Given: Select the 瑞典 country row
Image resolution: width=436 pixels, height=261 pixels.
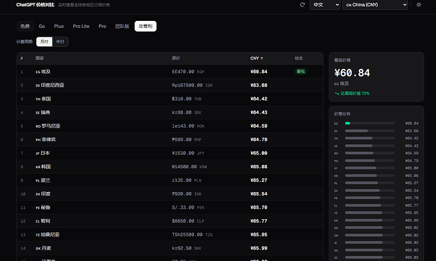Looking at the screenshot, I should click(x=170, y=112).
